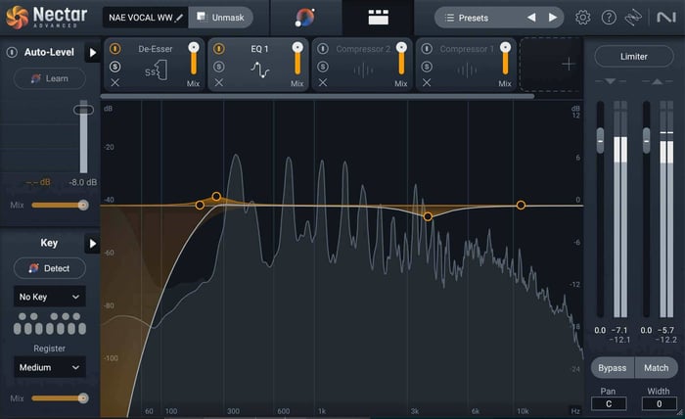Screen dimensions: 685x419
Task: Add a new module with plus slot
Action: [x=569, y=65]
